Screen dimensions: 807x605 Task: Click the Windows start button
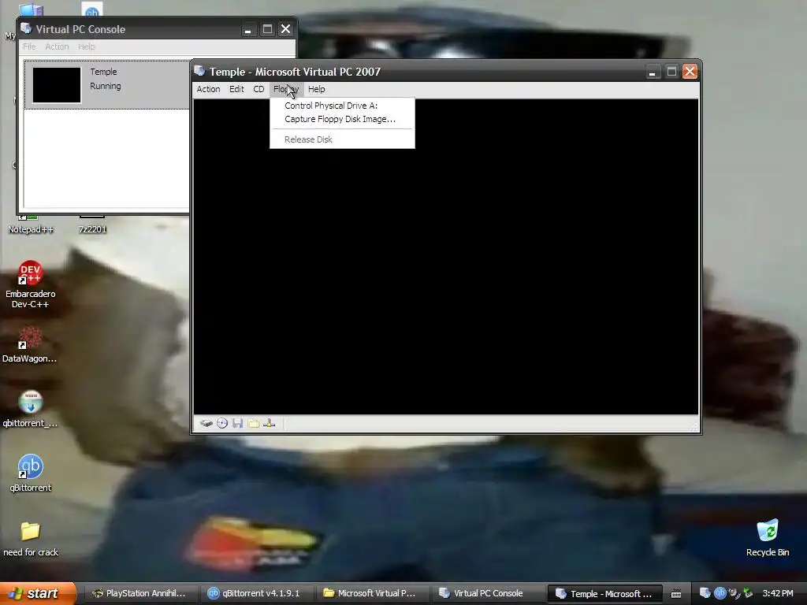pos(38,593)
